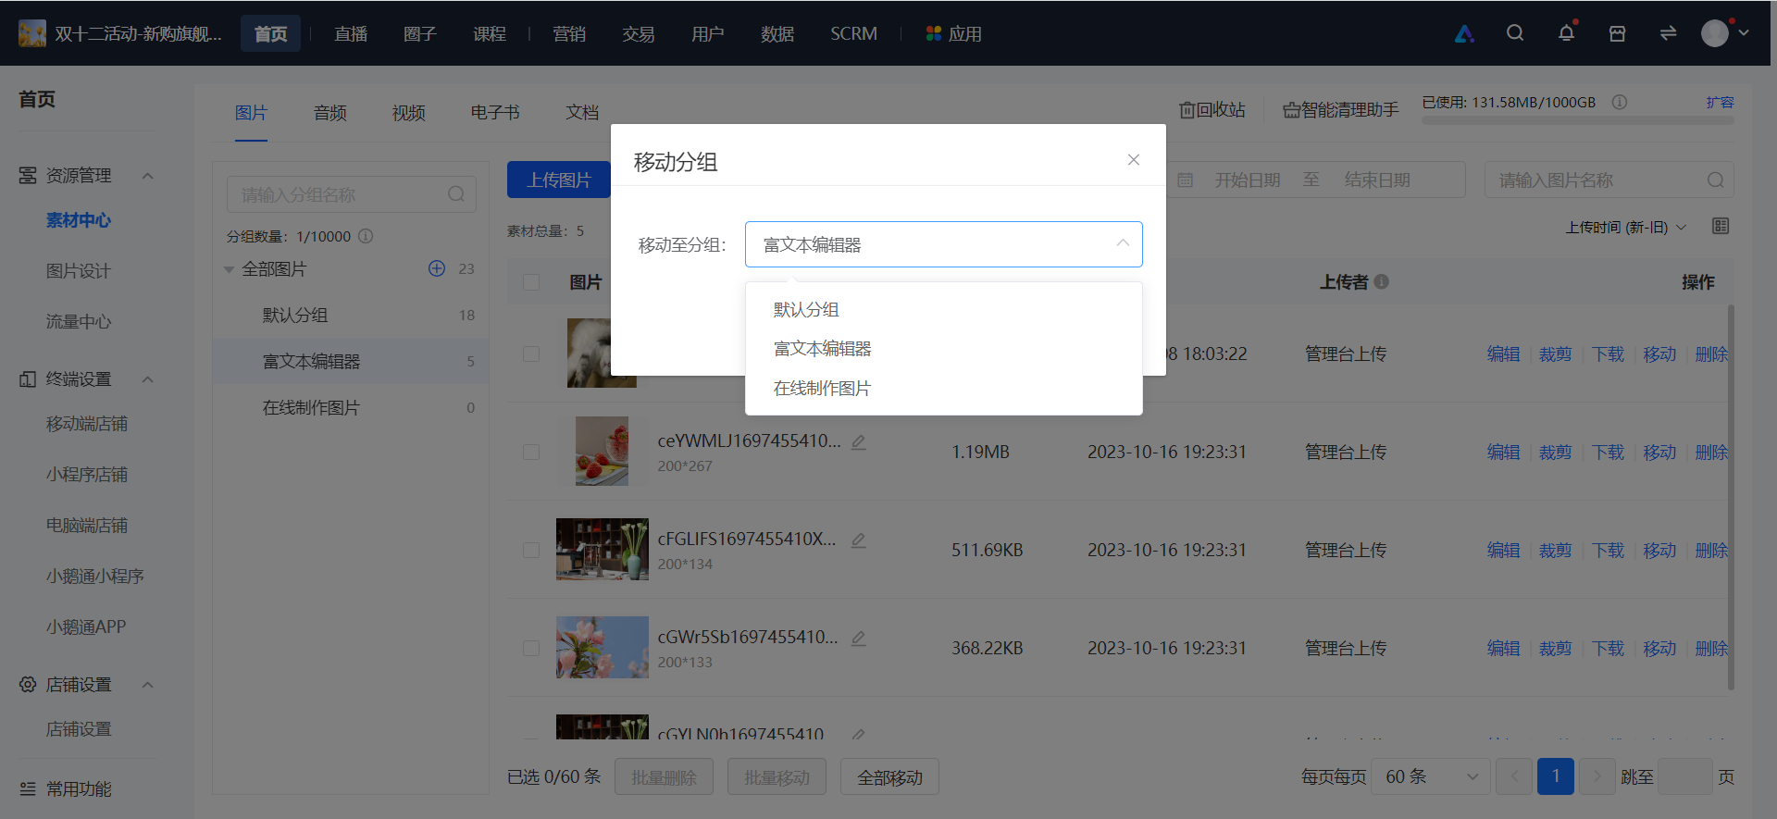The height and width of the screenshot is (819, 1777).
Task: Open the SCRM top menu
Action: click(853, 33)
